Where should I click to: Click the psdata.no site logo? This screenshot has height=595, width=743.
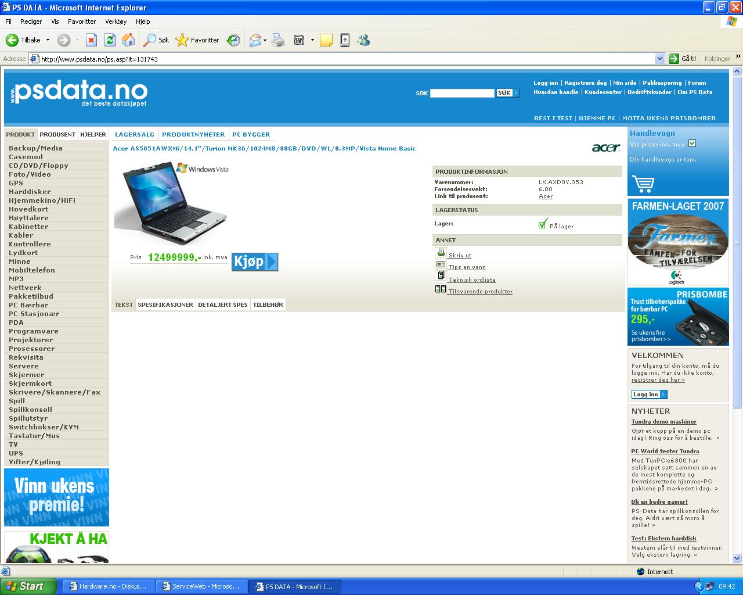pos(79,93)
